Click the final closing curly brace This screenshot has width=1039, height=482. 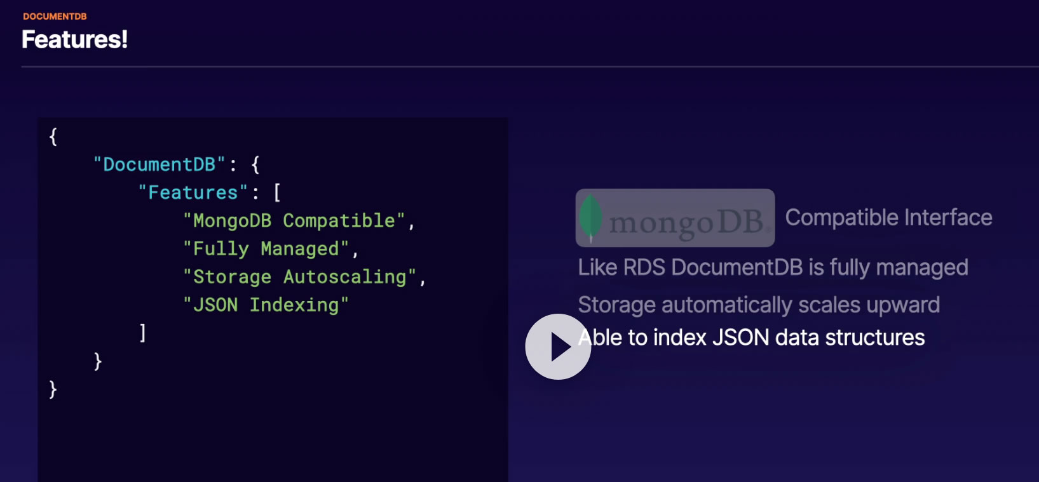pos(53,389)
